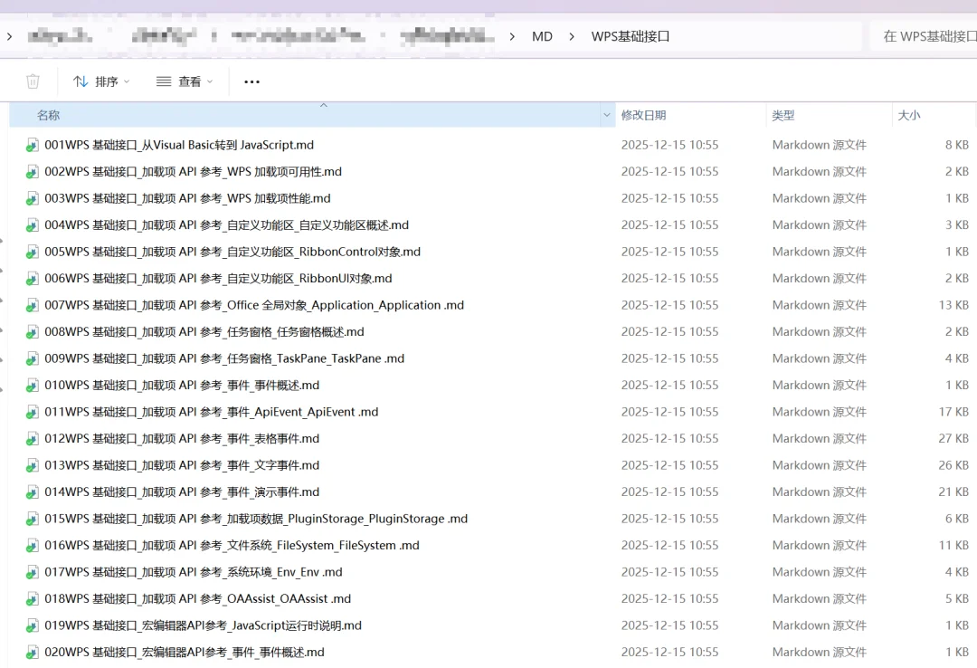Click the search box 在 WPS基础接口

[925, 37]
